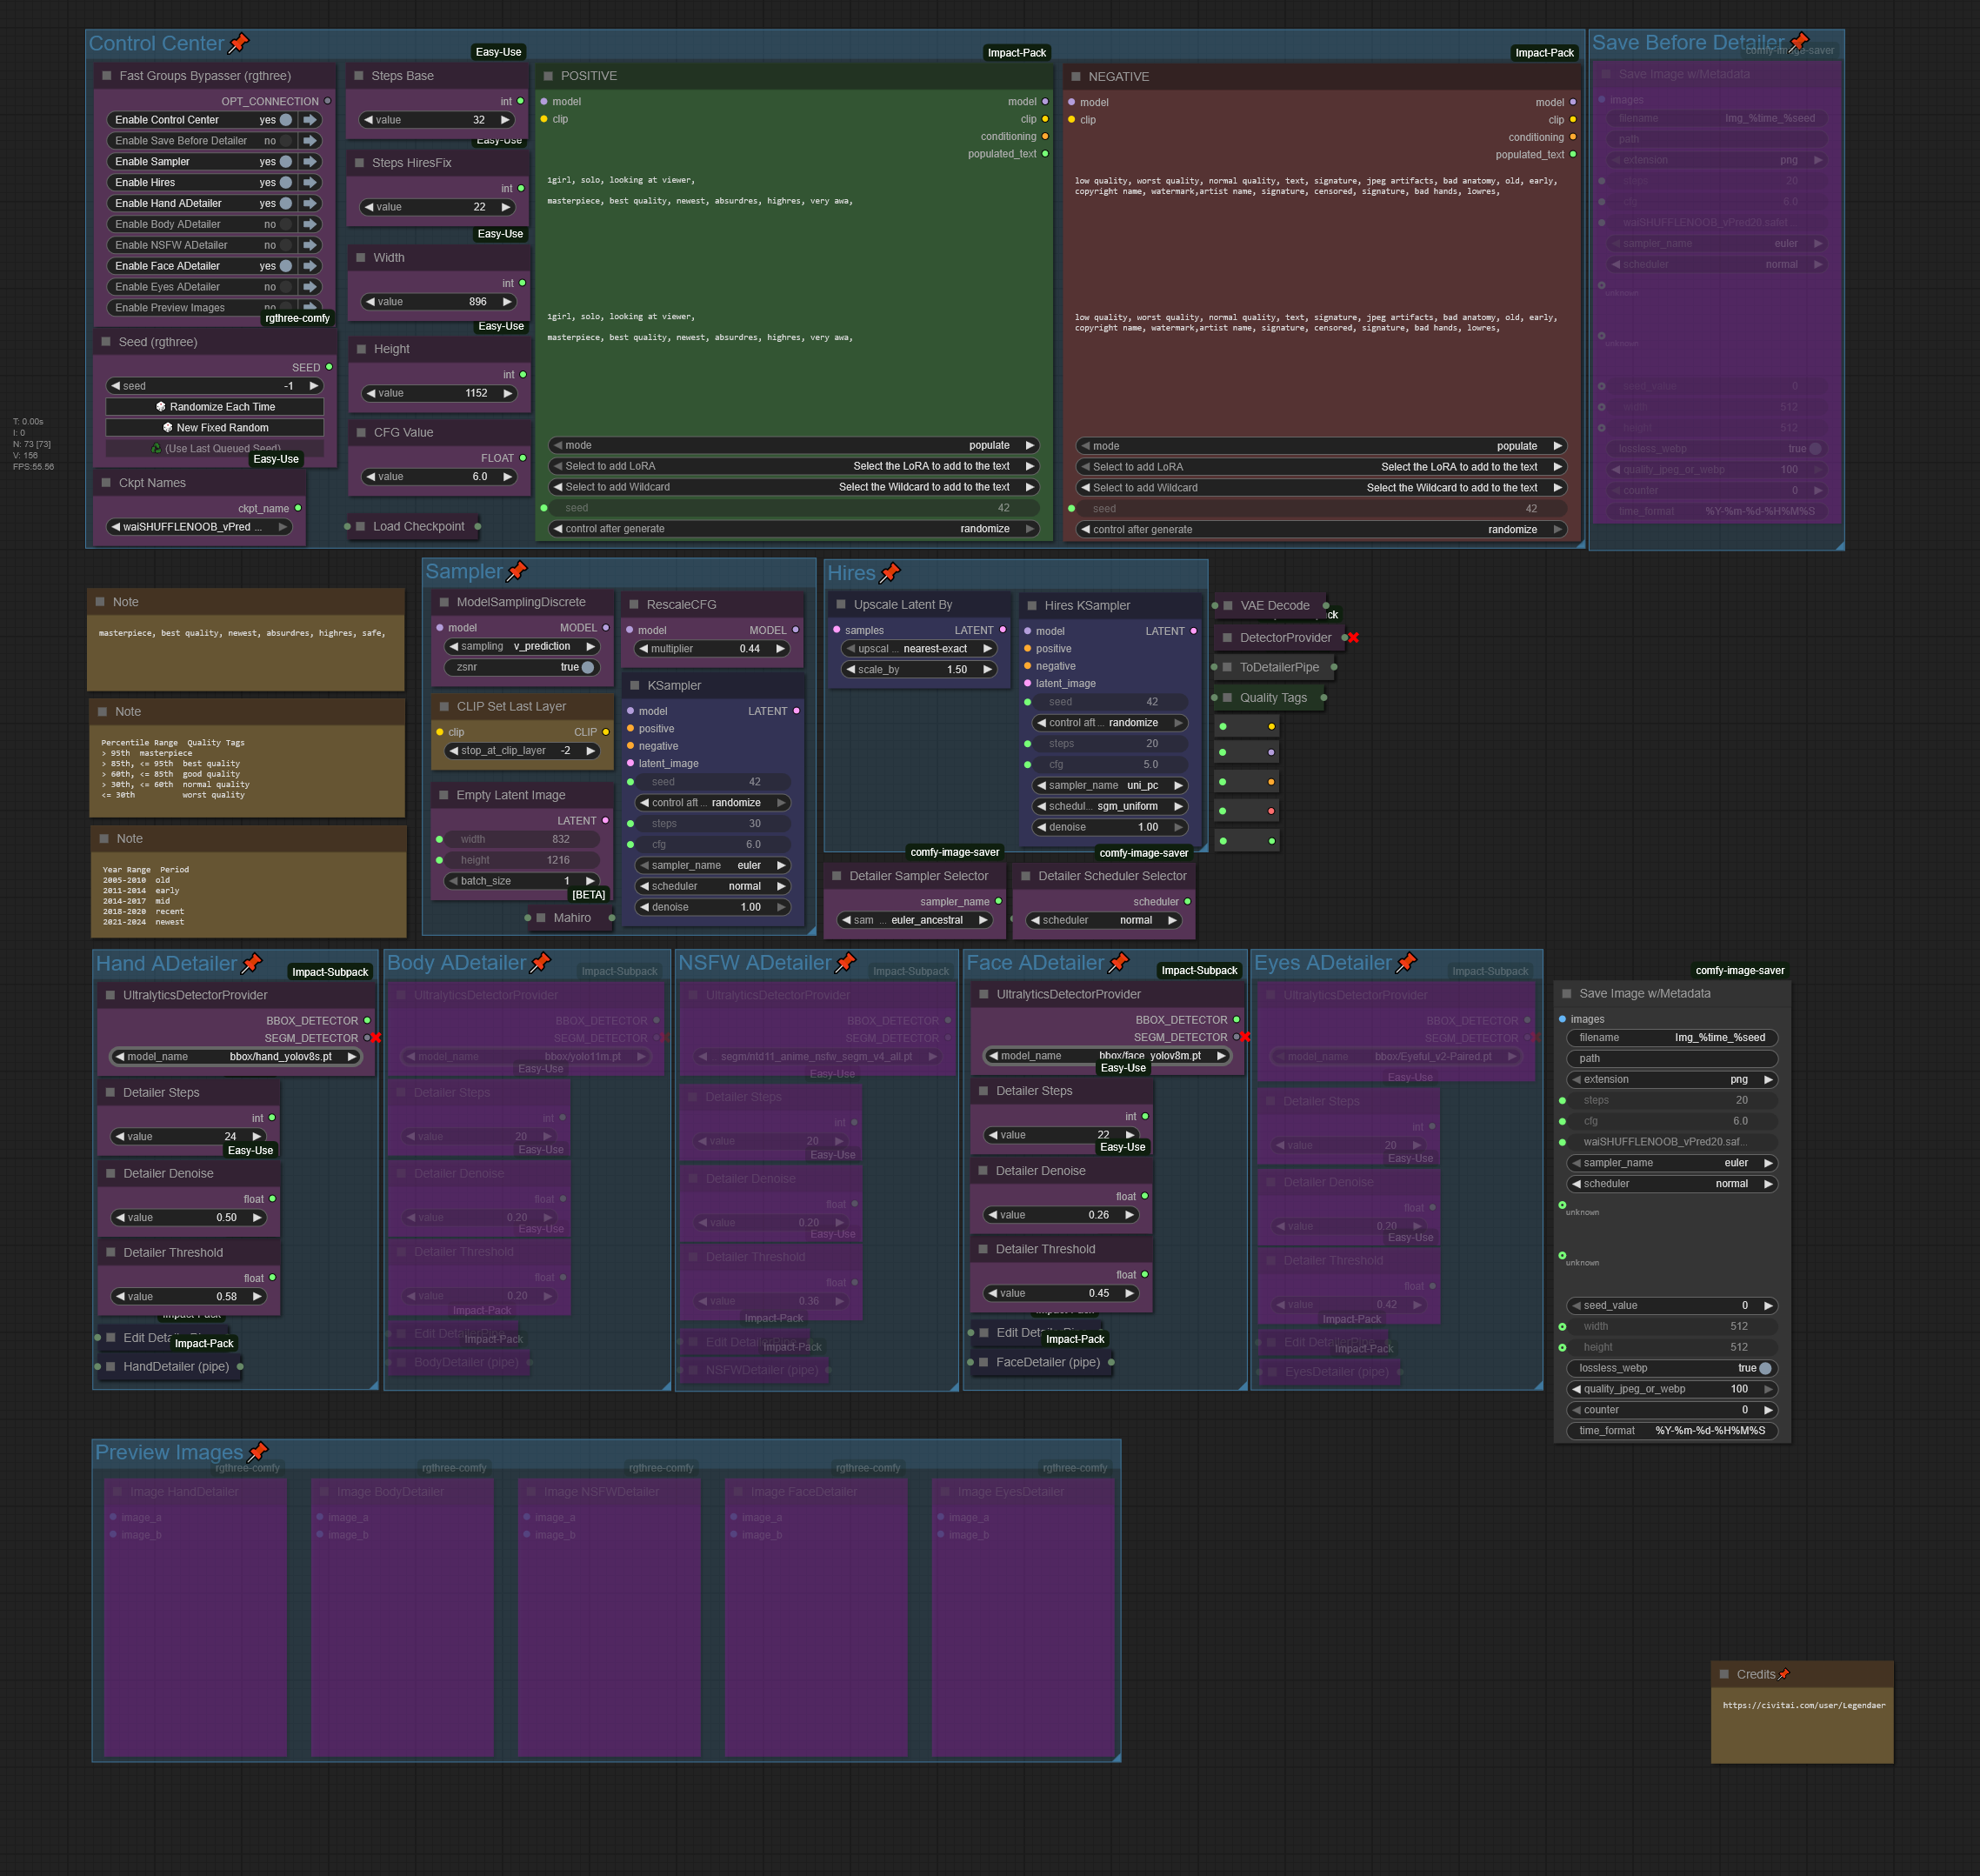1980x1876 pixels.
Task: Click New Fixed Random button
Action: point(215,428)
